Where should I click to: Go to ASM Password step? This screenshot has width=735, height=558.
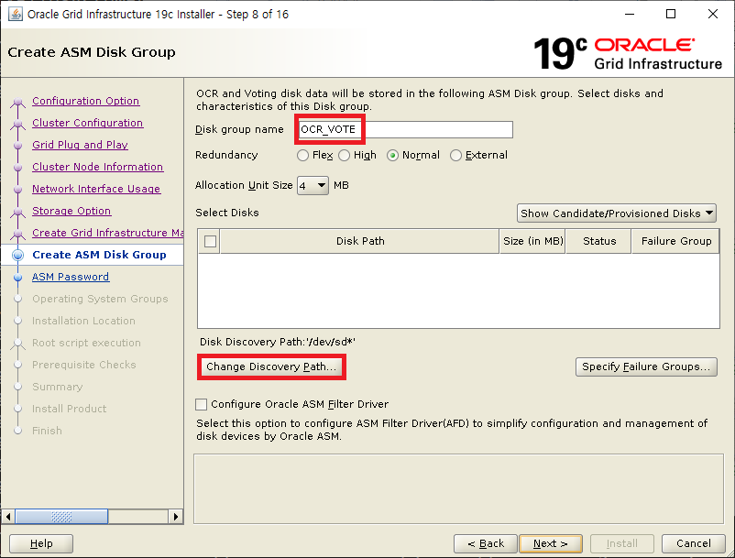(71, 277)
